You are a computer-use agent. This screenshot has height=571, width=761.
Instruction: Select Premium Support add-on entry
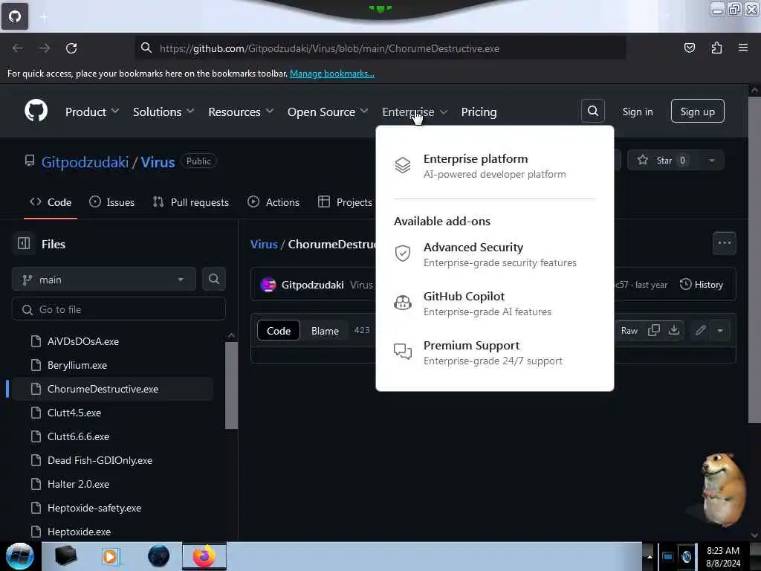494,352
